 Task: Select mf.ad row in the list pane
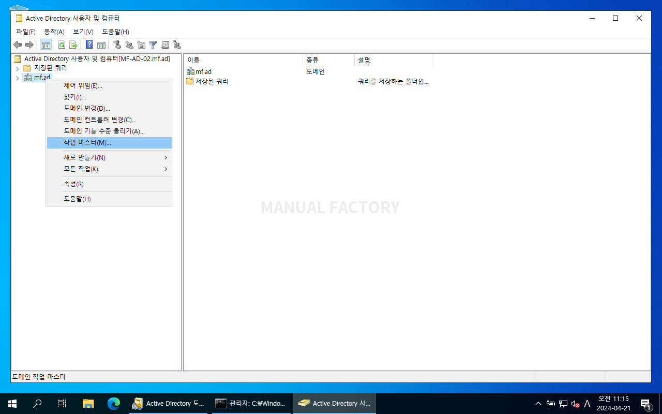[308, 71]
